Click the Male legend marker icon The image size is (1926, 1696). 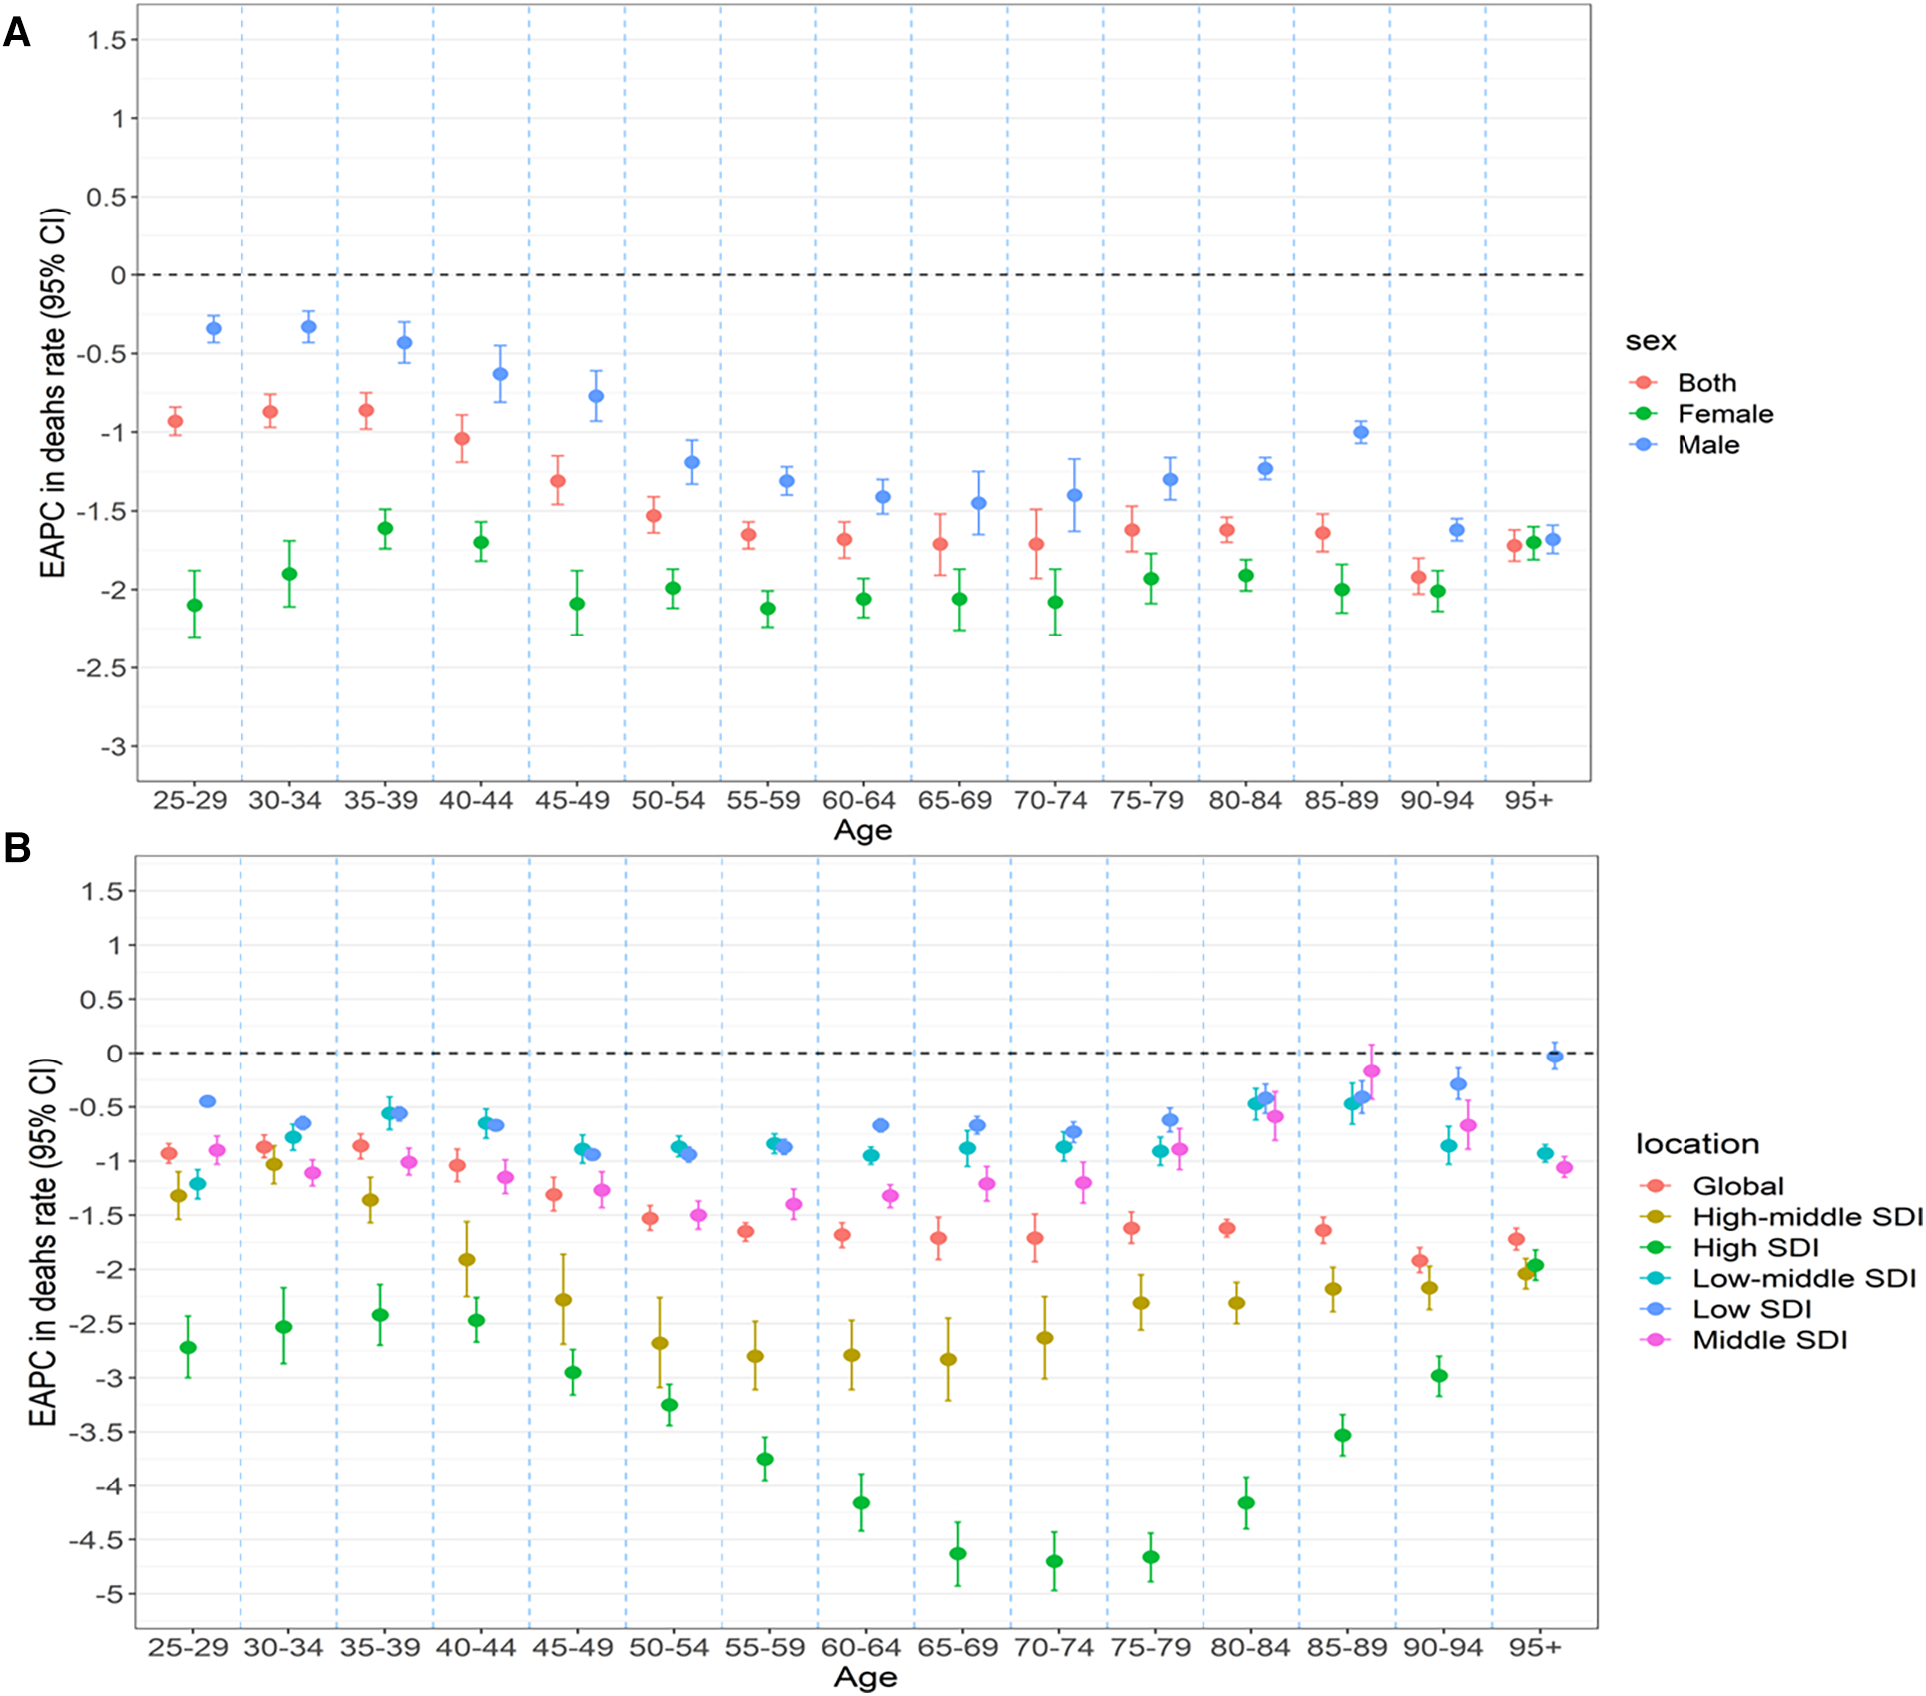(1643, 445)
